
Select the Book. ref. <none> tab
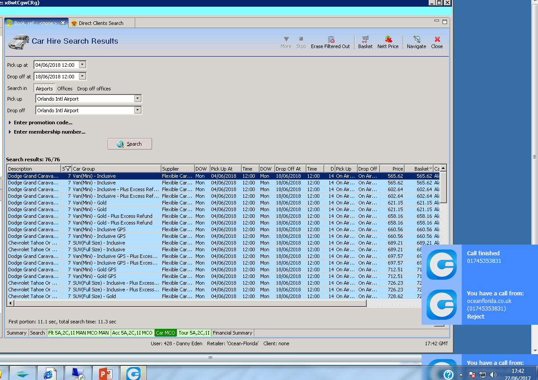pos(36,23)
